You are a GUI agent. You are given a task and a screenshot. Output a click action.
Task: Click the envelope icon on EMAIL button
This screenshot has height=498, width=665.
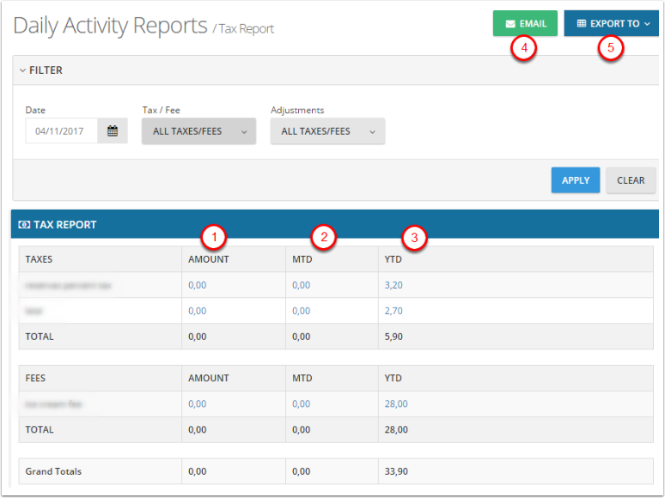[x=510, y=24]
